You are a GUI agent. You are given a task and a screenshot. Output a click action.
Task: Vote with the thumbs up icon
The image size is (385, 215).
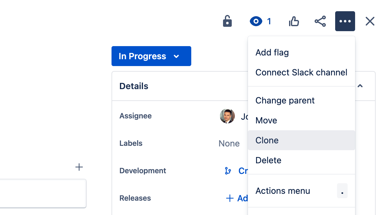click(x=294, y=21)
